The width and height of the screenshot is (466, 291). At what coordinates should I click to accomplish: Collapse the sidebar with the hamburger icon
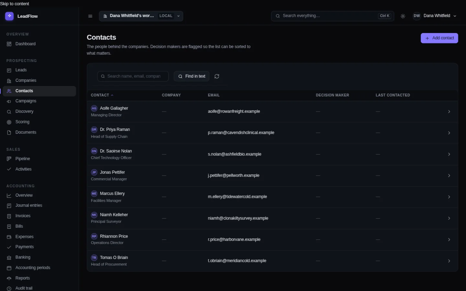90,16
